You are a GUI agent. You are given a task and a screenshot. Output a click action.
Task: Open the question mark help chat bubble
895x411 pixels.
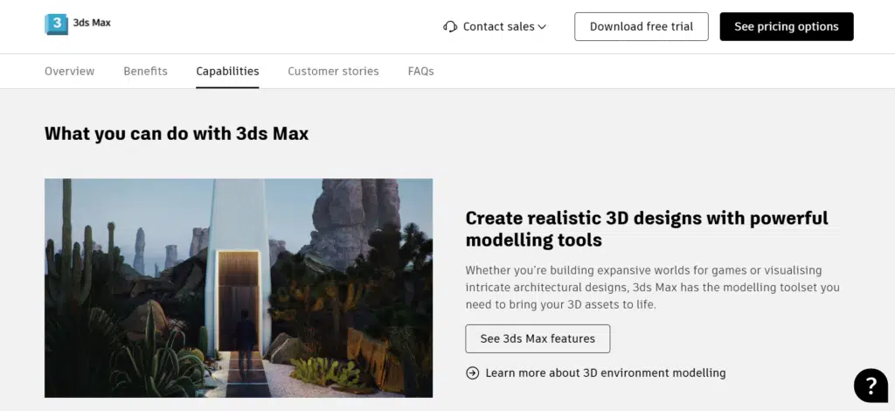click(x=871, y=386)
